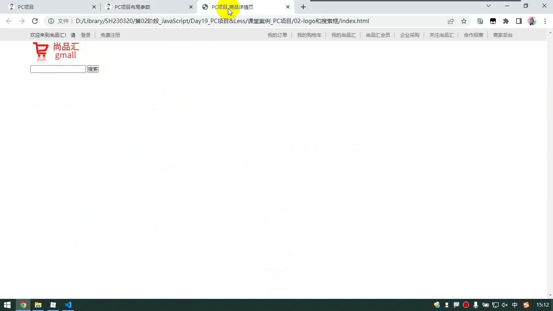Open File Explorer from the taskbar
This screenshot has width=553, height=311.
click(38, 305)
